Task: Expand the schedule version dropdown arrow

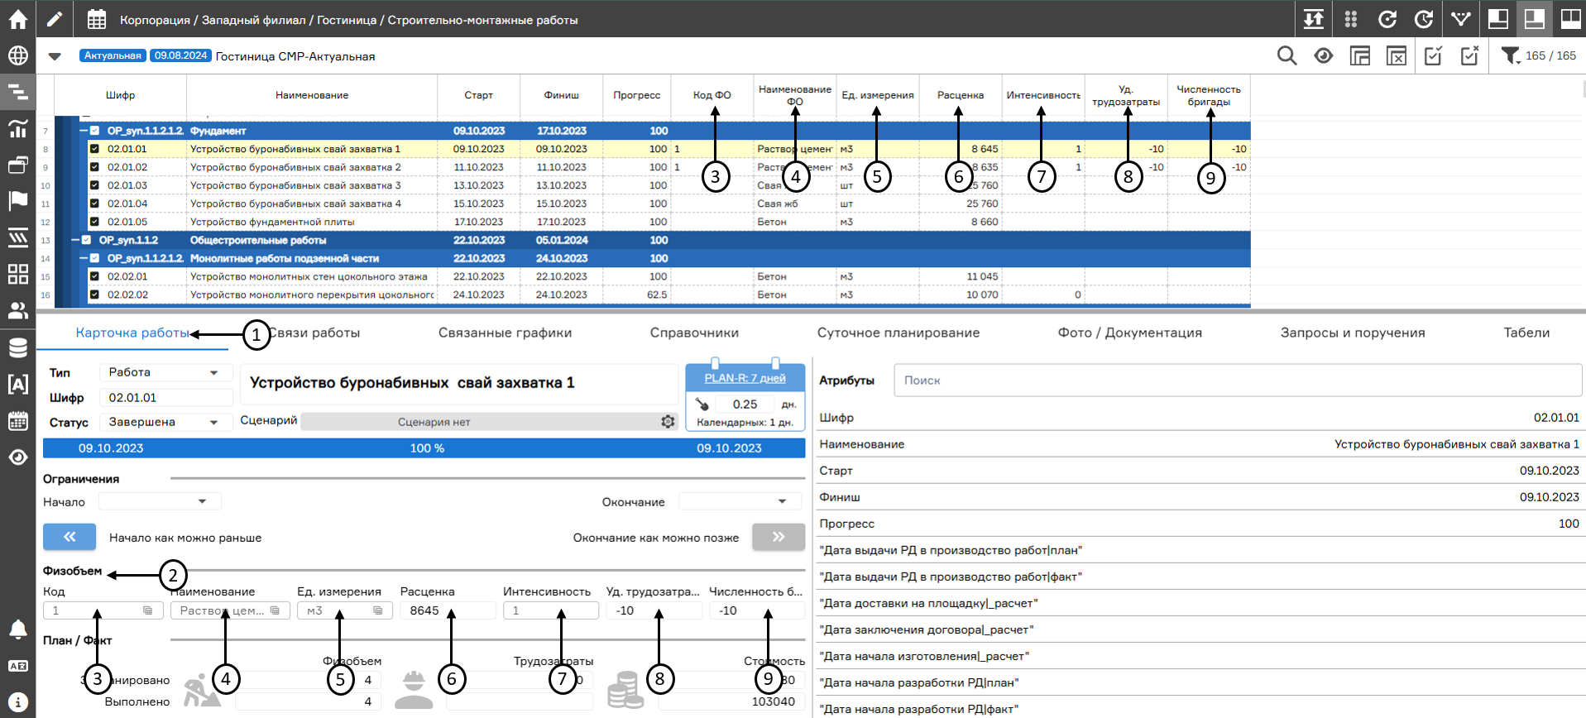Action: click(x=55, y=56)
